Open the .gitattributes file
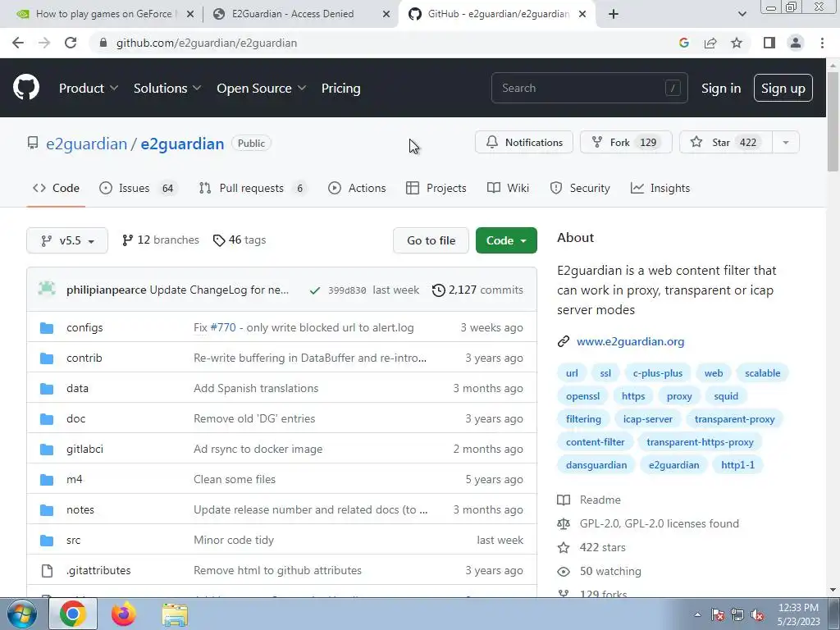Screen dimensions: 840x630 point(98,571)
